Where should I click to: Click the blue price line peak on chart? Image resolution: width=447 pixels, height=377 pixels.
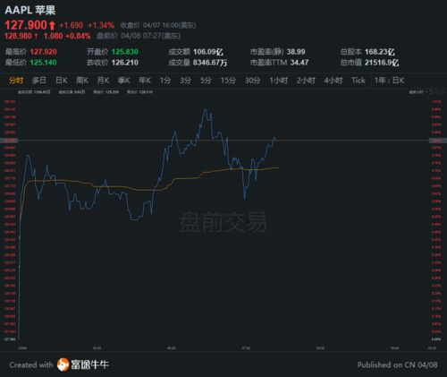tap(205, 109)
